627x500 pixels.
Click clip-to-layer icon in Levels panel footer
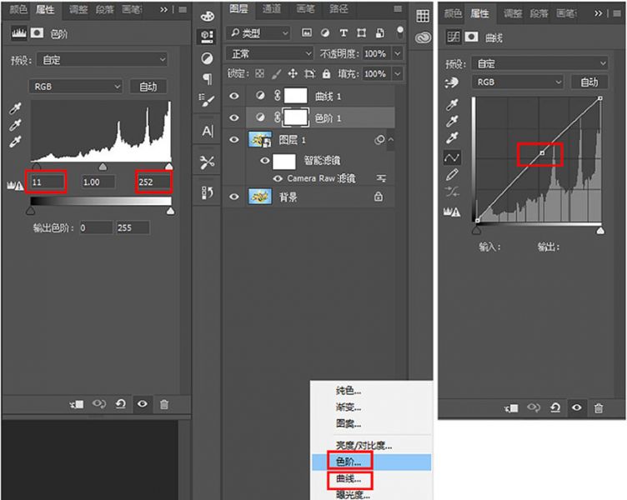pyautogui.click(x=77, y=404)
